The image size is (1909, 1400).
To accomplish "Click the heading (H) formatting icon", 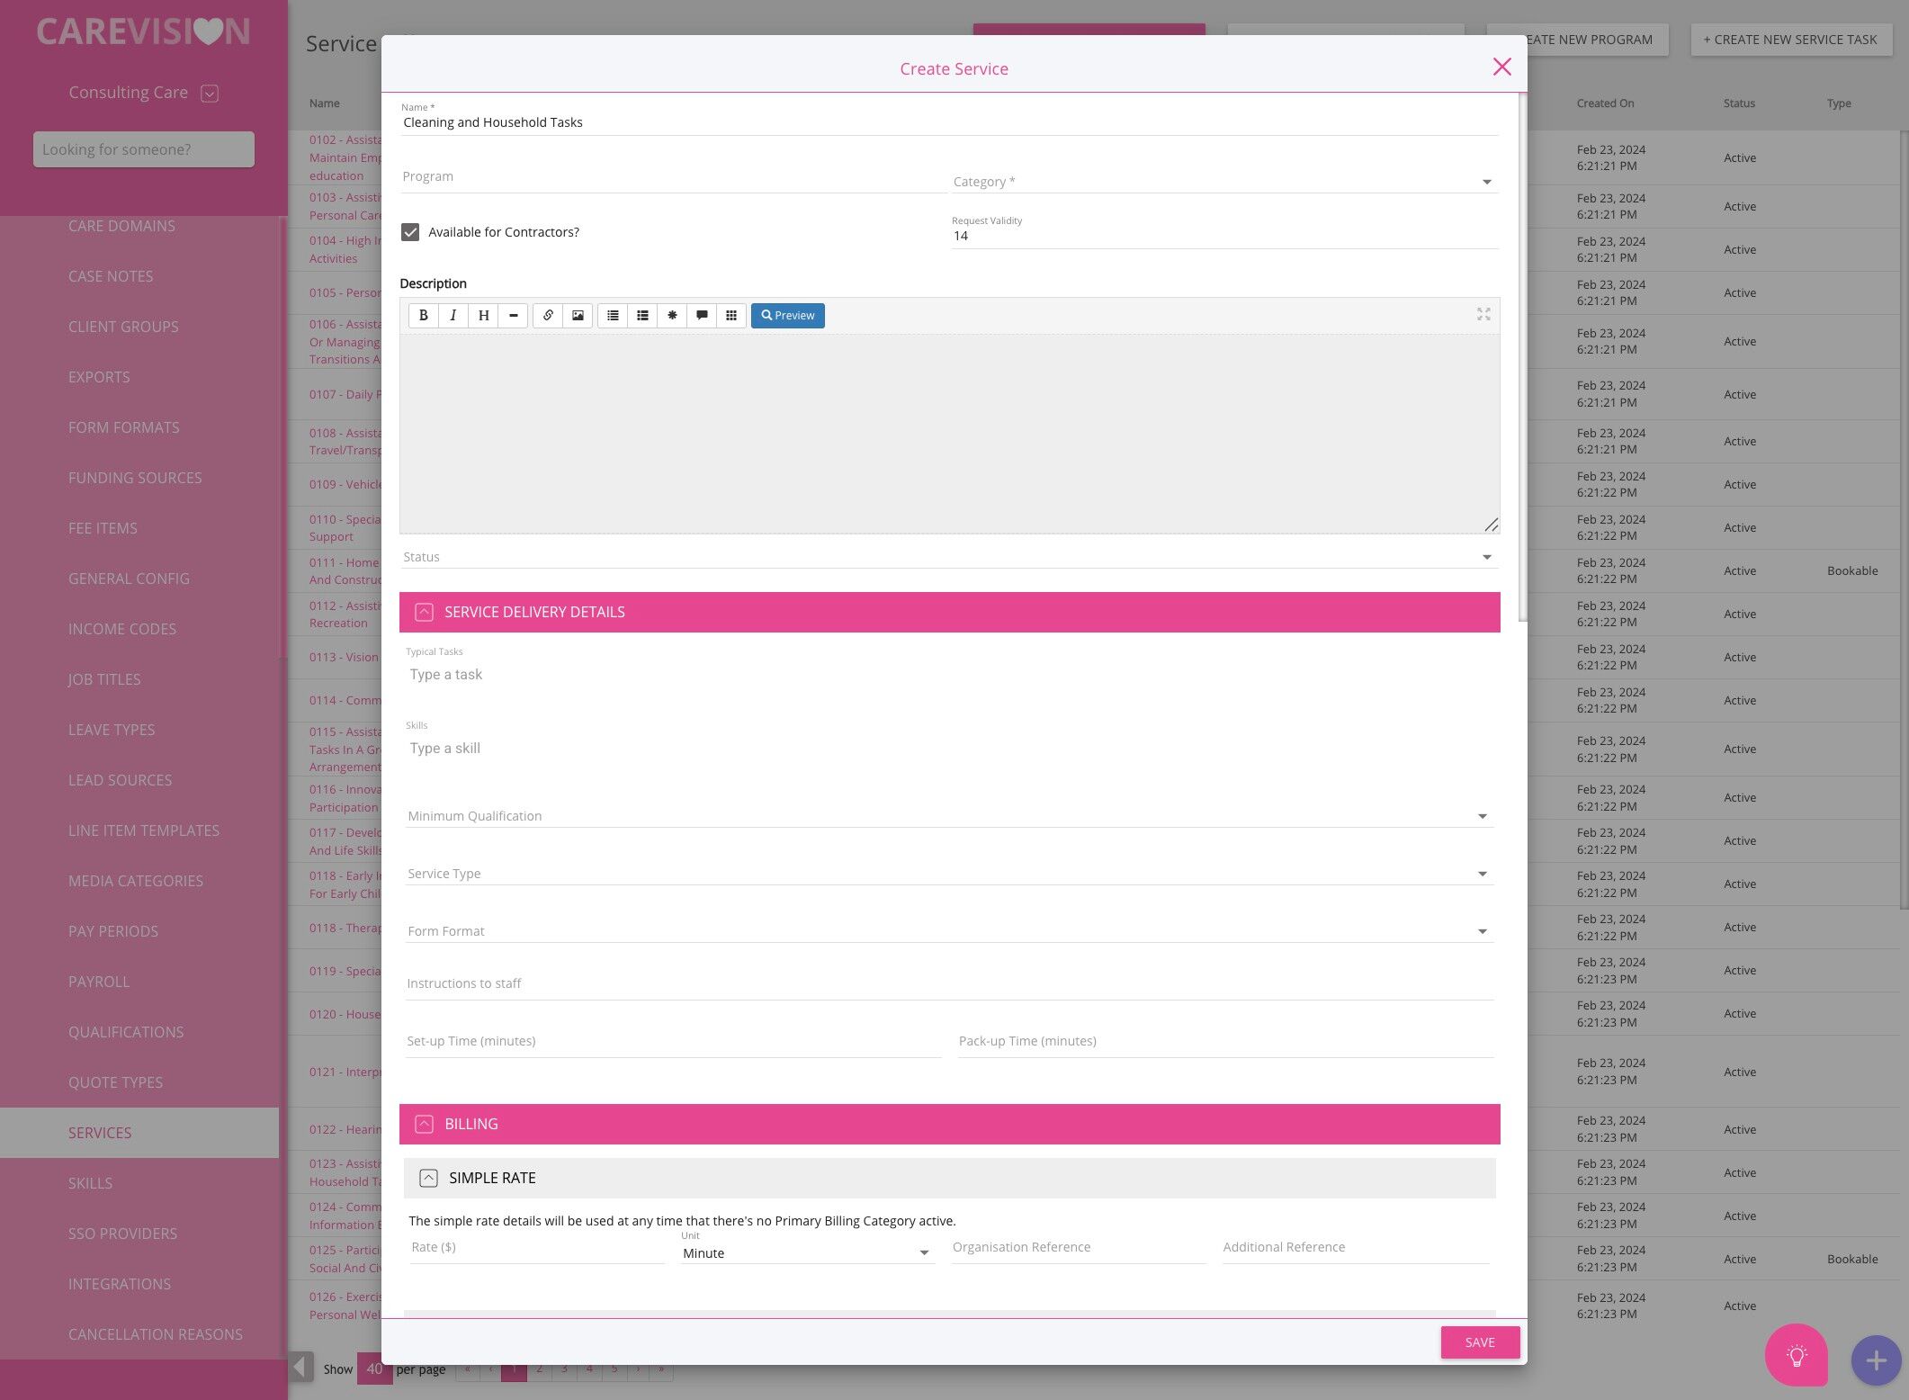I will point(483,316).
